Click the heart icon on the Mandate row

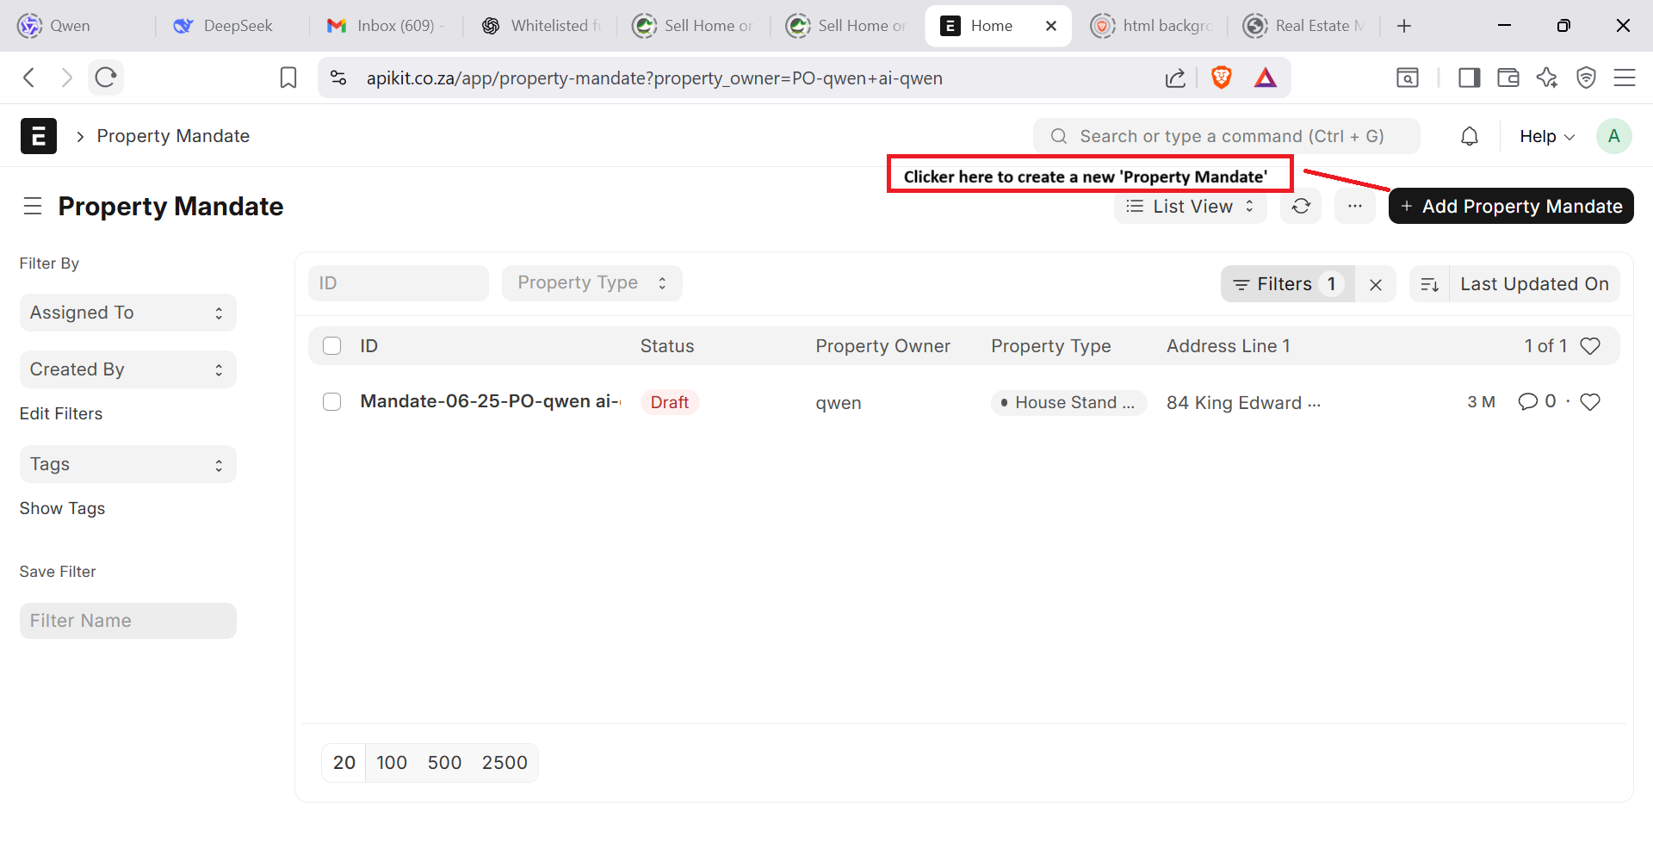click(x=1590, y=402)
